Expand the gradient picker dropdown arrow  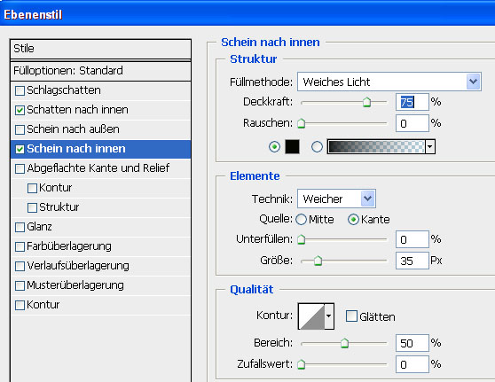coord(430,147)
